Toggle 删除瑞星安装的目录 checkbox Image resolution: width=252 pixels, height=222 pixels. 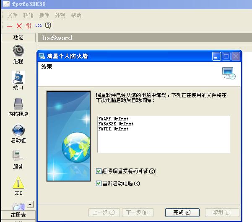(99, 171)
